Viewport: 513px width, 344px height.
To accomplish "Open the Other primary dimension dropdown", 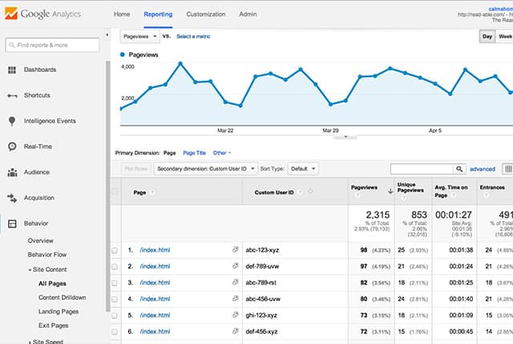I will 222,153.
